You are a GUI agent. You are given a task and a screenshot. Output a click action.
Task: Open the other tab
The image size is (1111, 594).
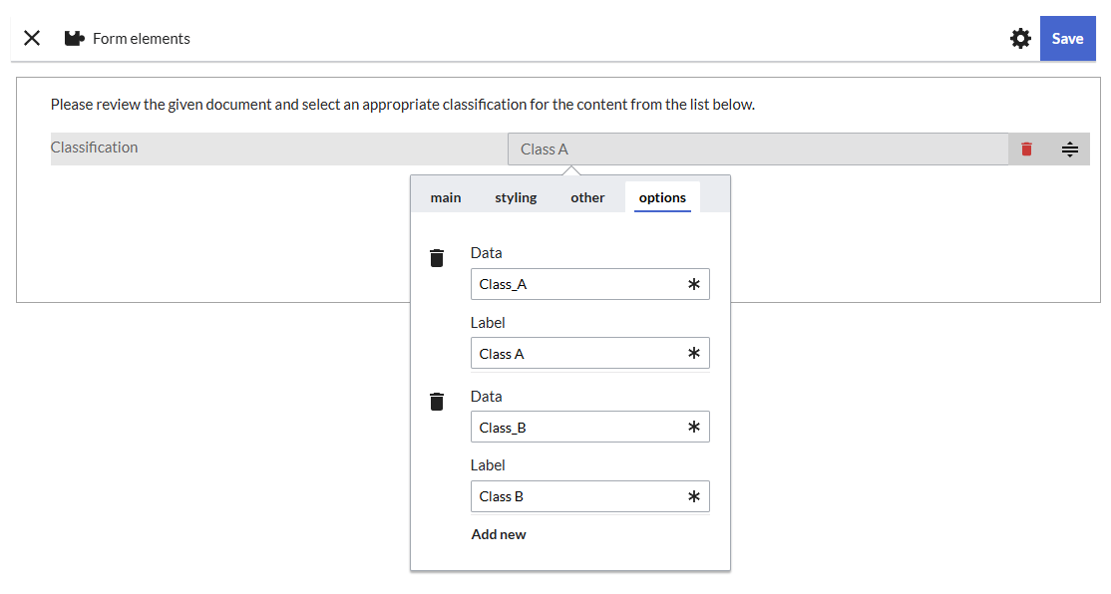tap(587, 197)
